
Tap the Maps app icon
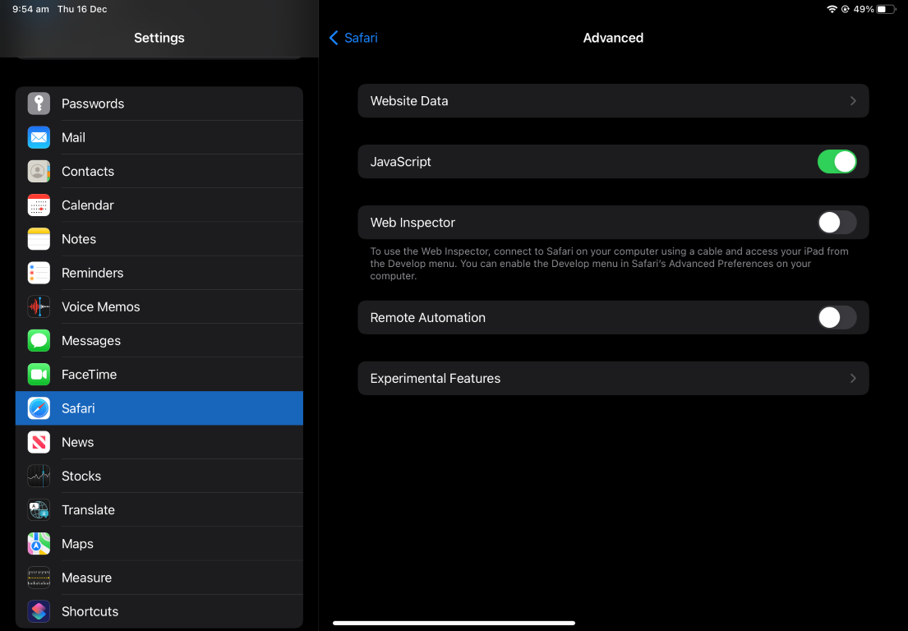pyautogui.click(x=39, y=544)
